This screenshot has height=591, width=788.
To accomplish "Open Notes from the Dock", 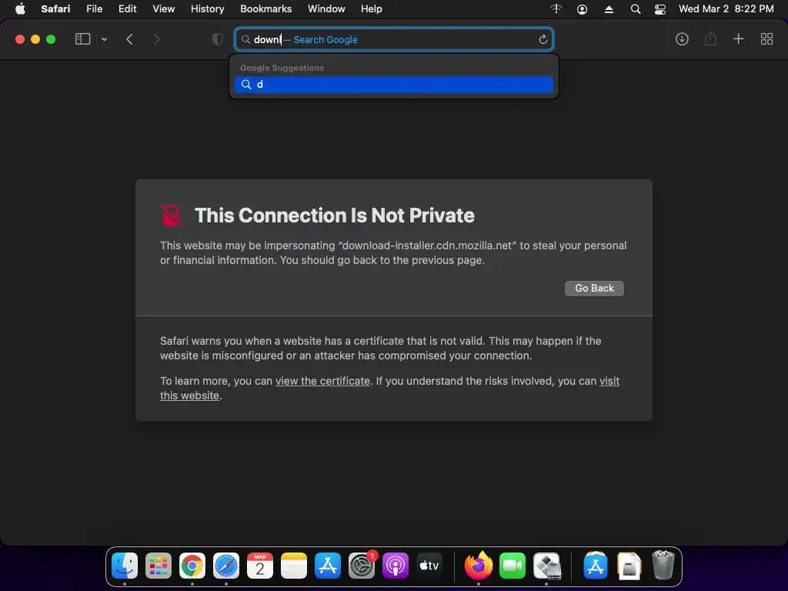I will 293,566.
